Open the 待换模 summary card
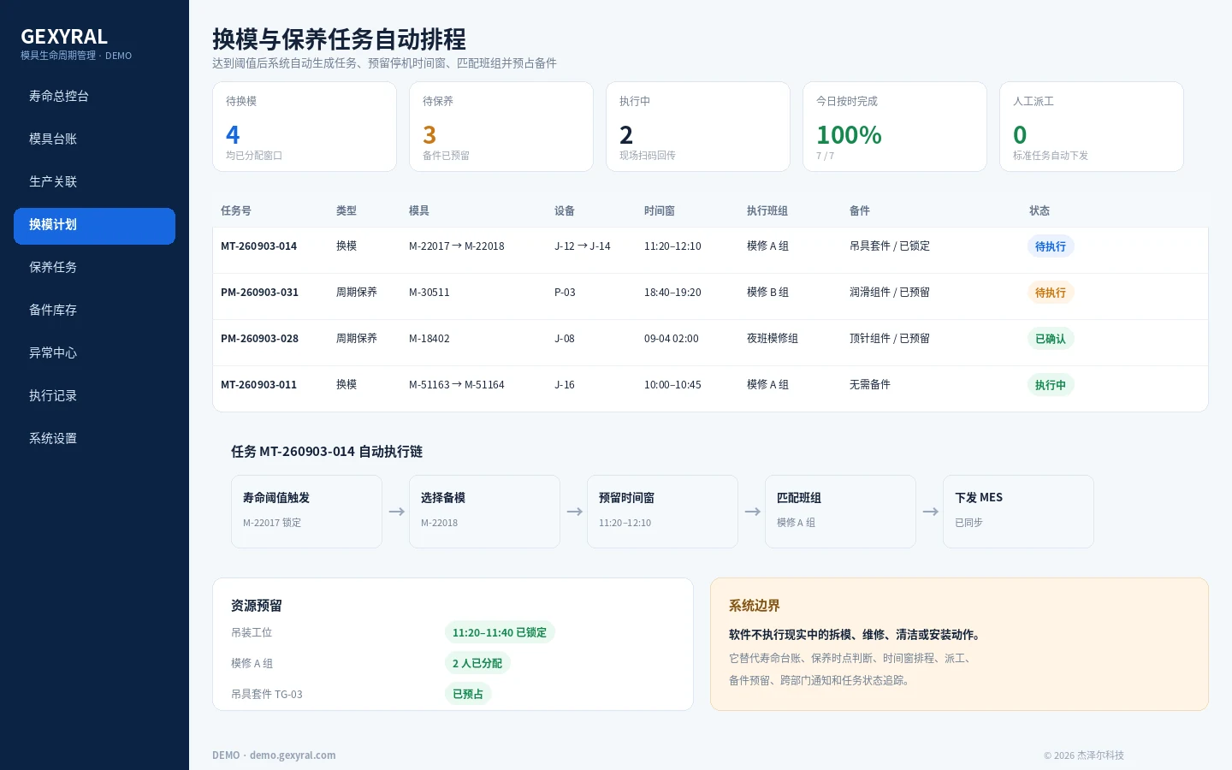 305,127
